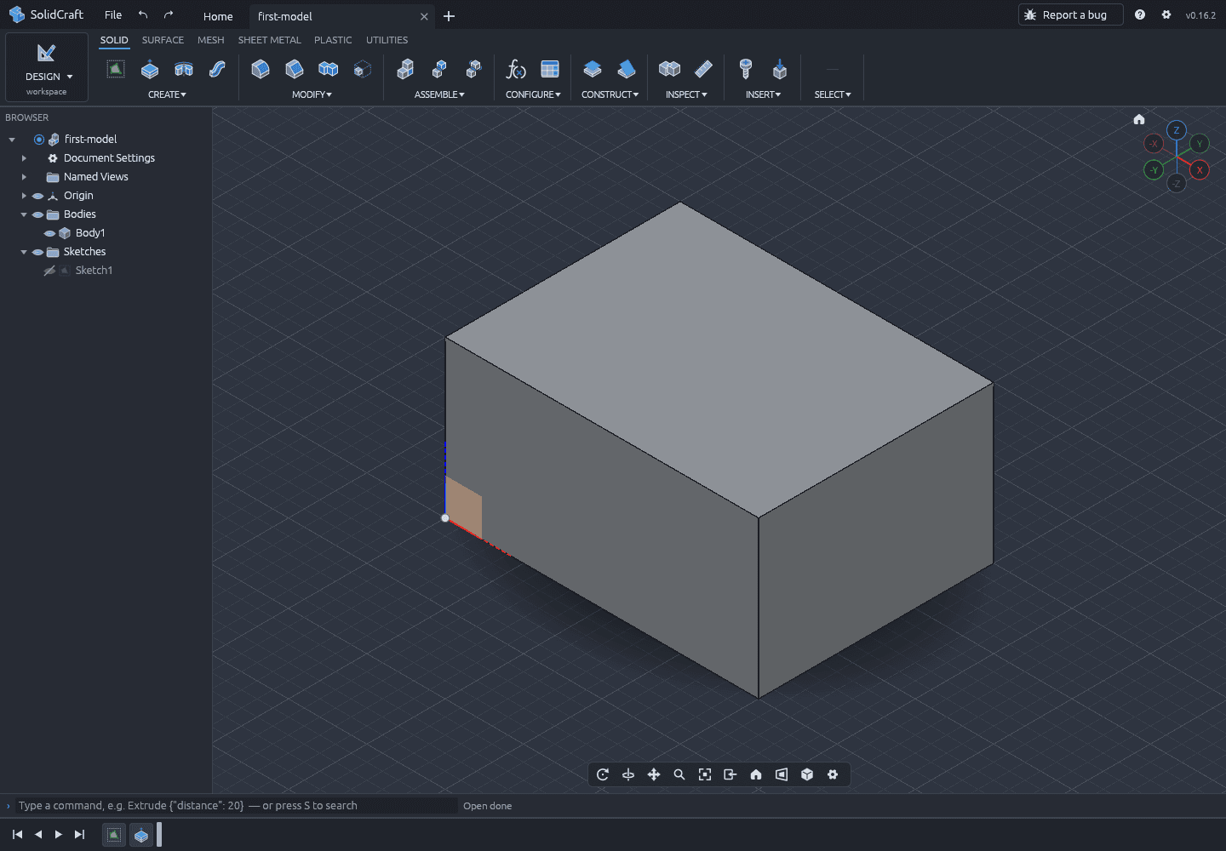Toggle visibility of the Bodies folder
This screenshot has width=1226, height=851.
tap(37, 214)
